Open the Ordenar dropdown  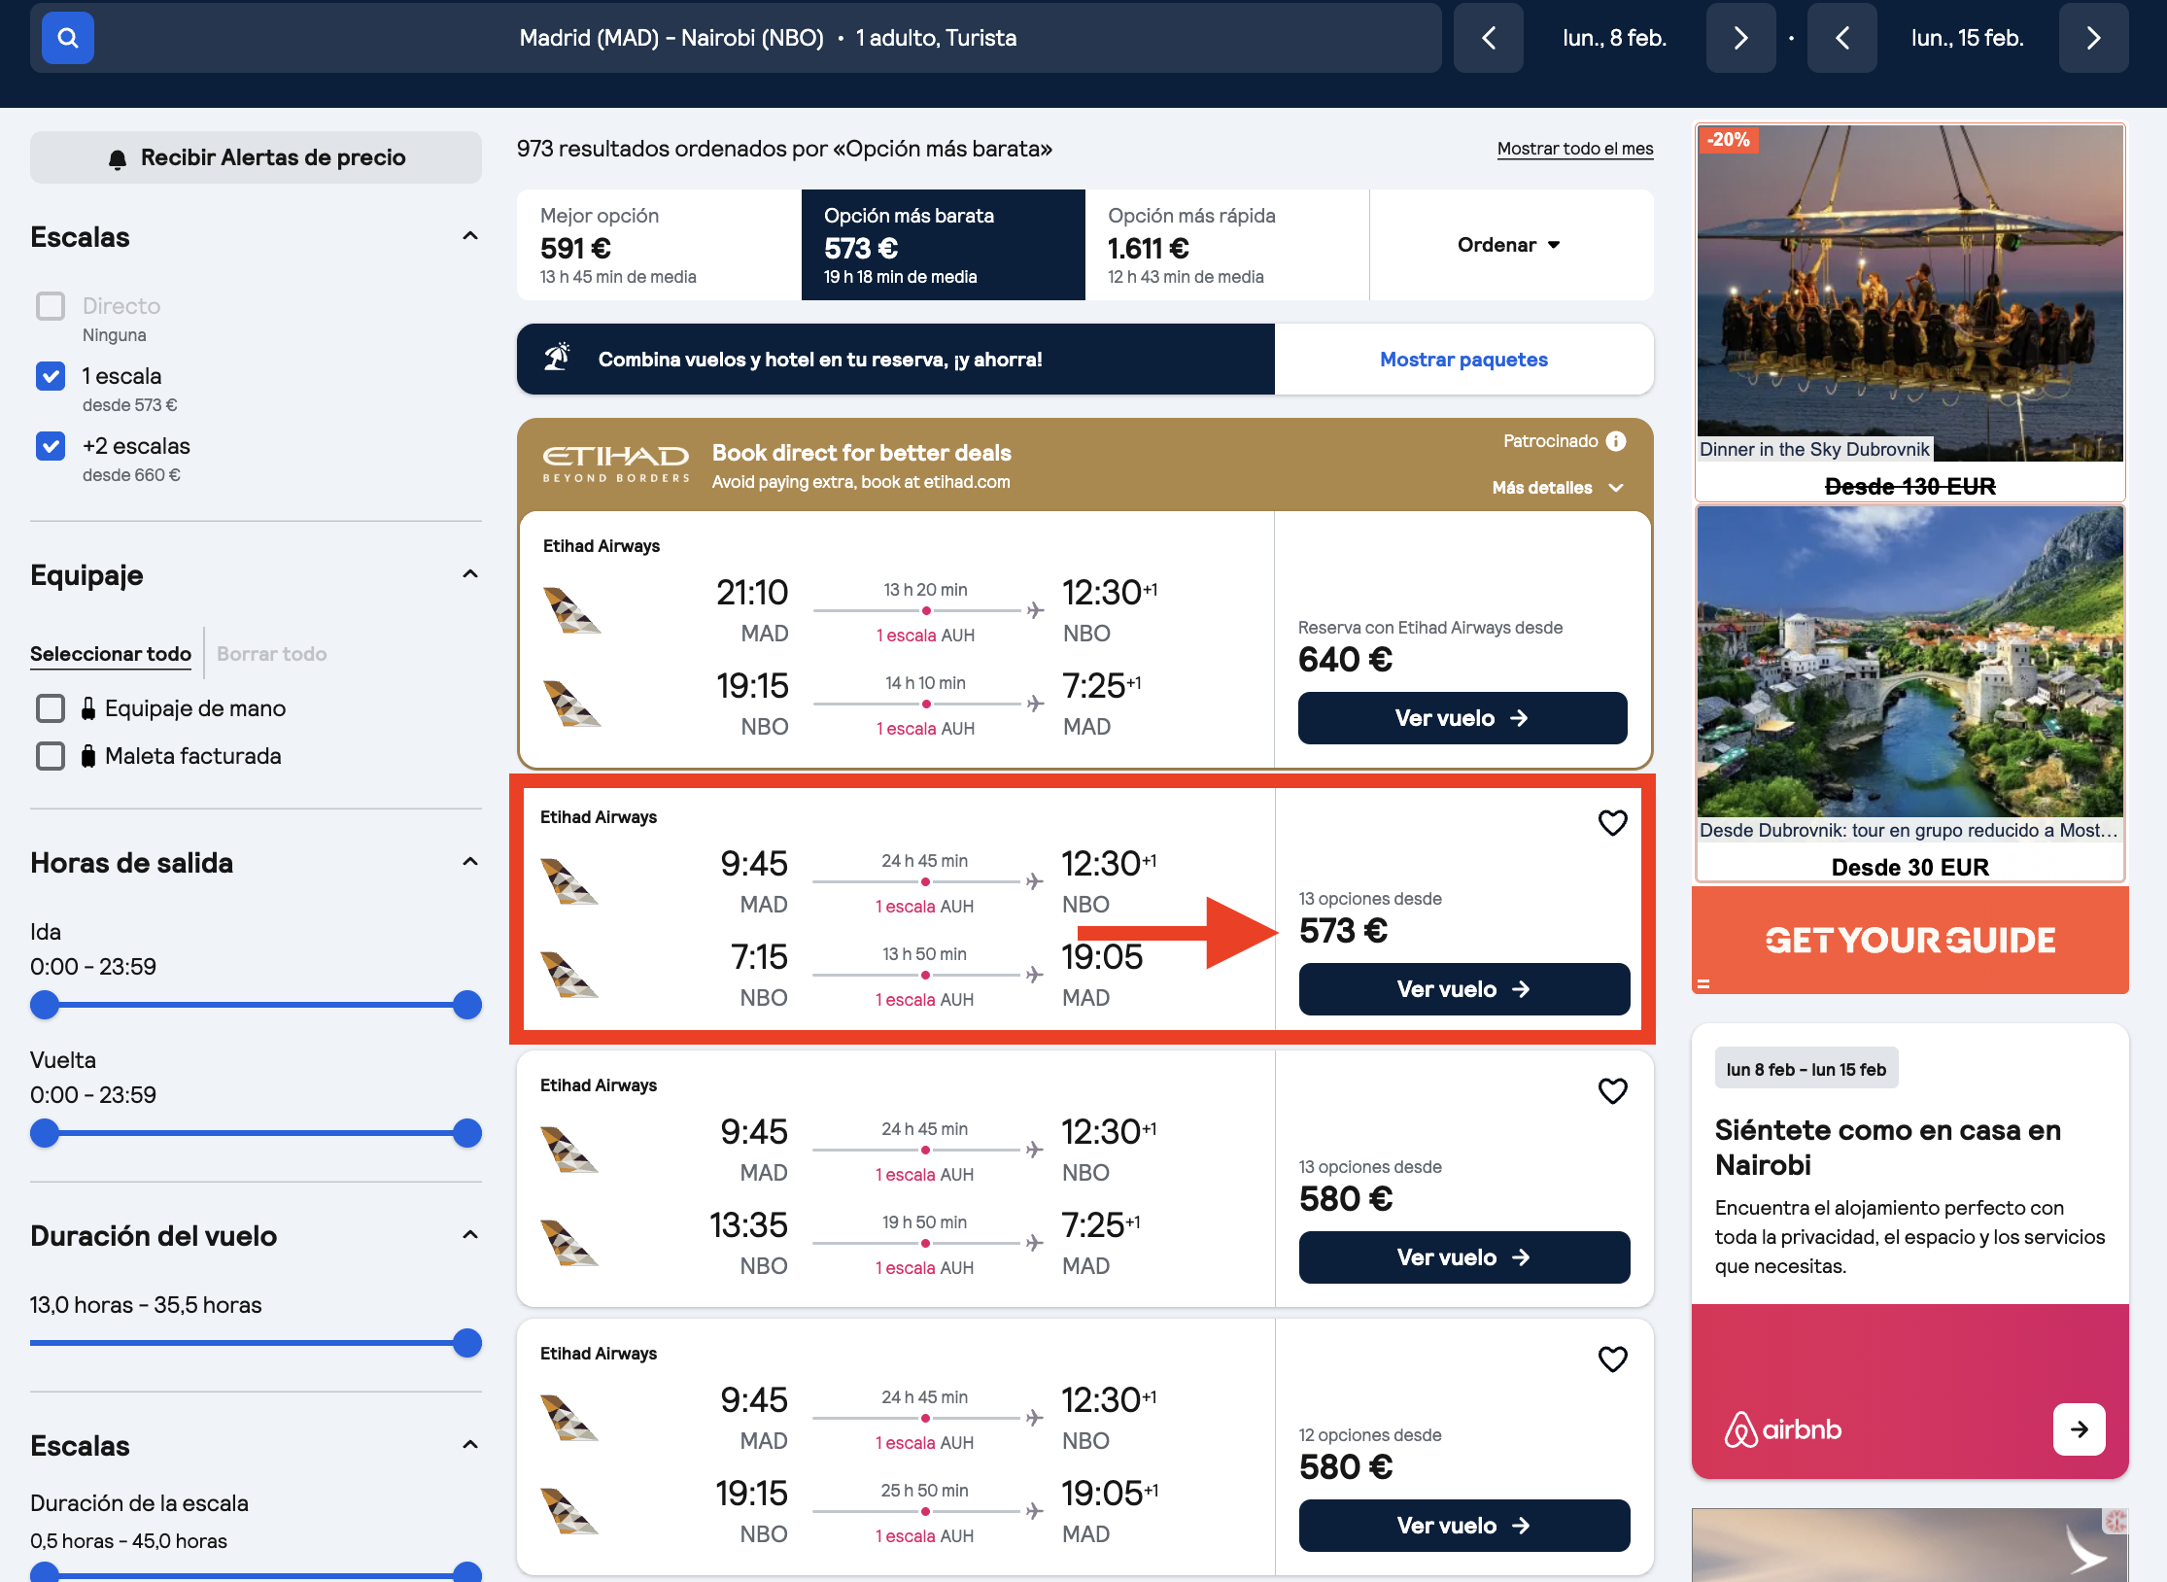coord(1510,245)
